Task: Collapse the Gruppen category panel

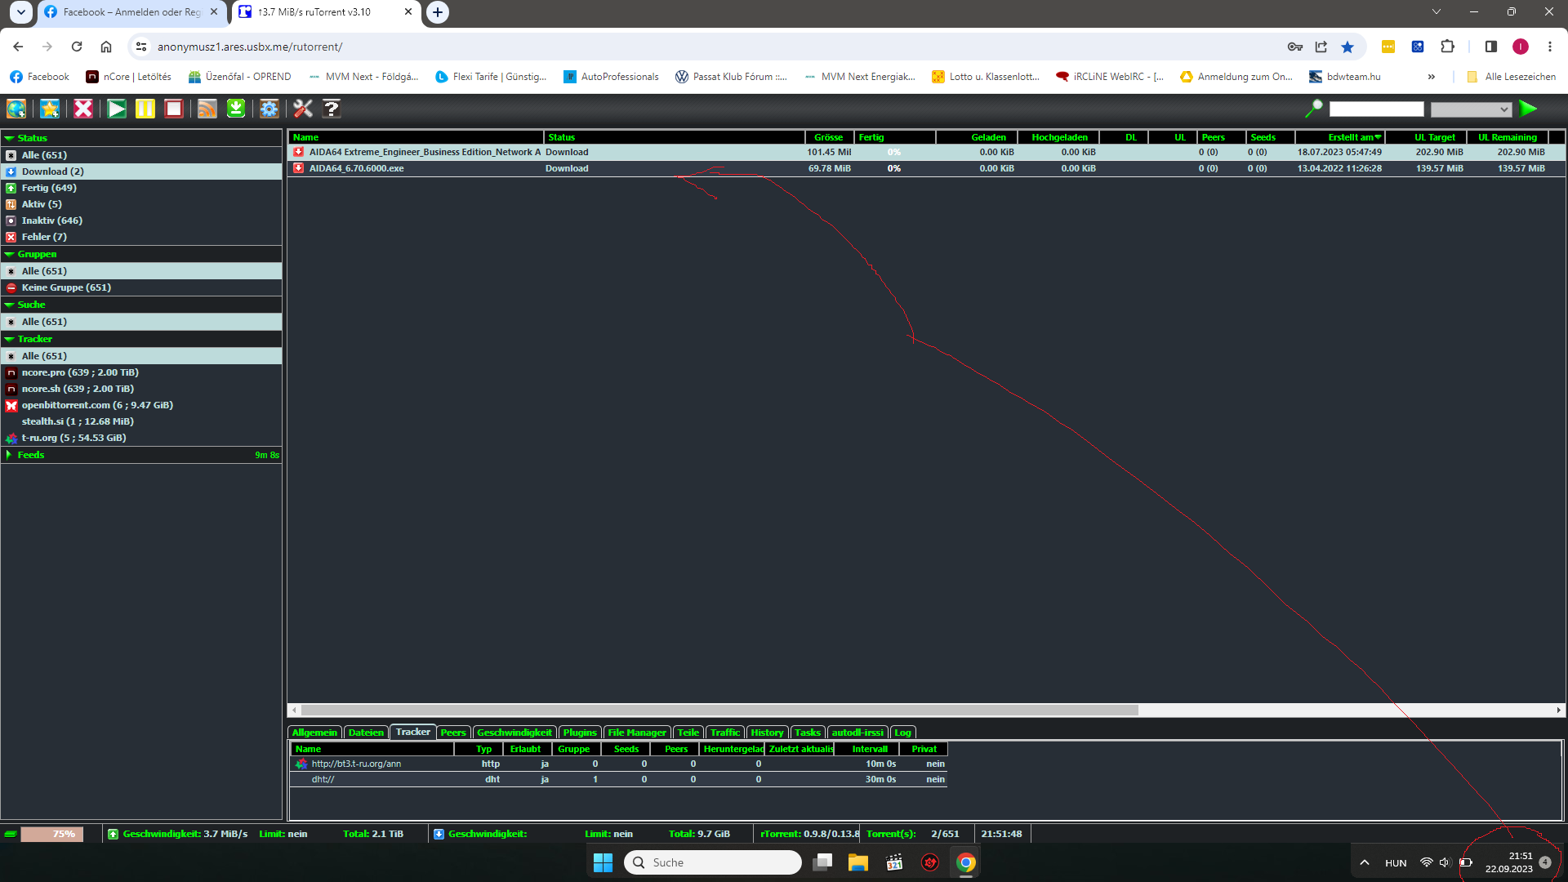Action: [x=141, y=254]
